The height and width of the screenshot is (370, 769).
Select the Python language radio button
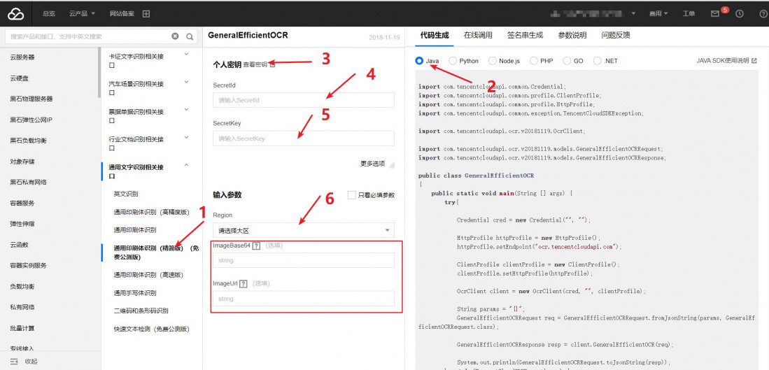point(453,61)
